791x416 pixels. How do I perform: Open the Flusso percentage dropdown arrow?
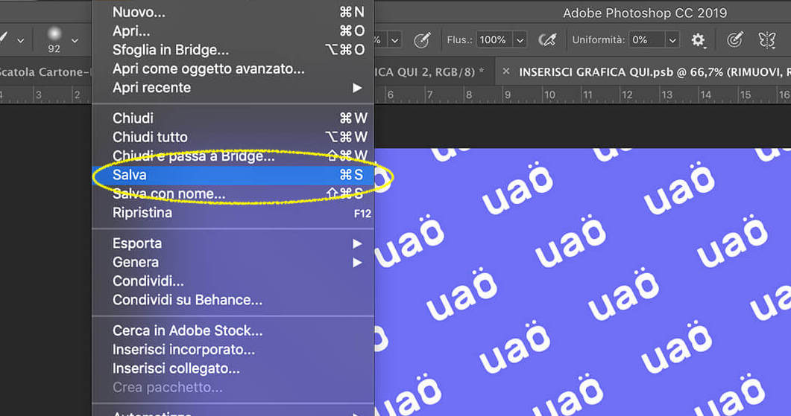520,40
